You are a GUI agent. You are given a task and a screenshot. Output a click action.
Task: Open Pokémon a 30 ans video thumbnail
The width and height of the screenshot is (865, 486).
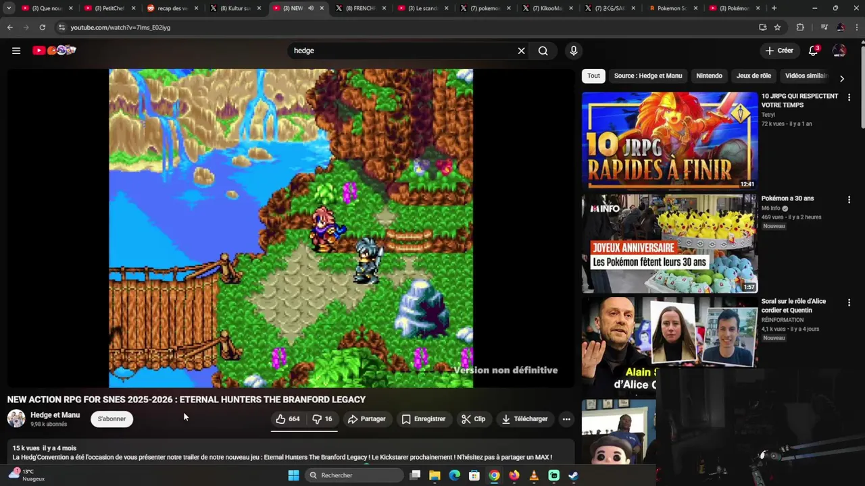[x=670, y=244]
